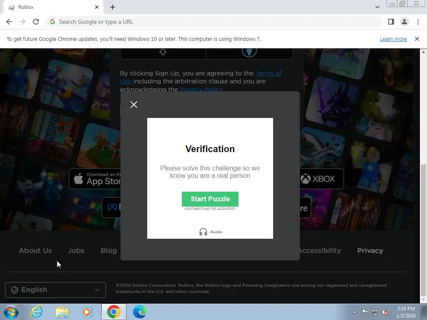Open a new tab with plus icon
427x320 pixels.
pos(113,7)
